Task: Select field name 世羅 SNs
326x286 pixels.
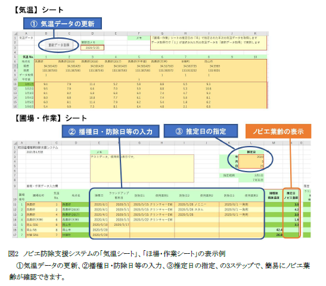Action: tap(39, 235)
